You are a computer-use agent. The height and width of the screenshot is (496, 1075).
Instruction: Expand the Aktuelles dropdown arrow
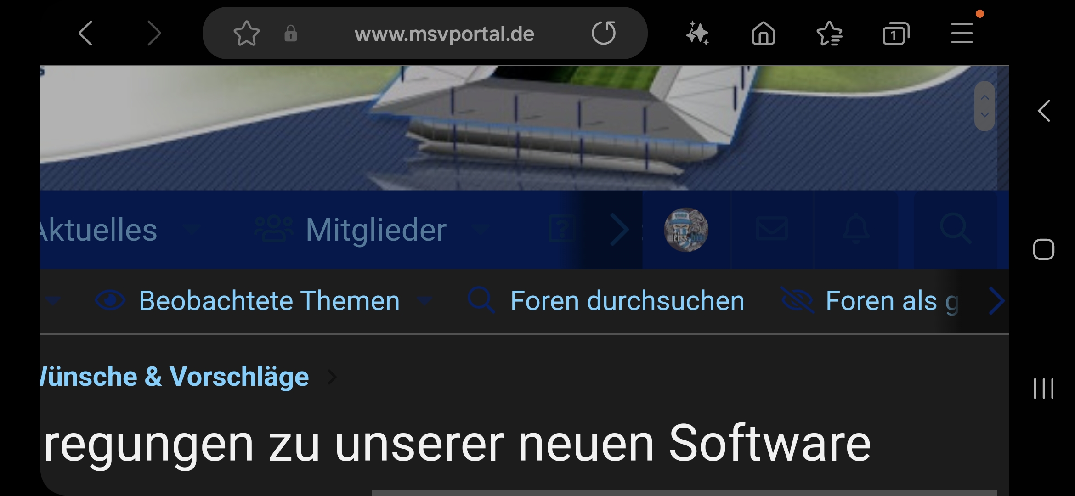tap(191, 228)
